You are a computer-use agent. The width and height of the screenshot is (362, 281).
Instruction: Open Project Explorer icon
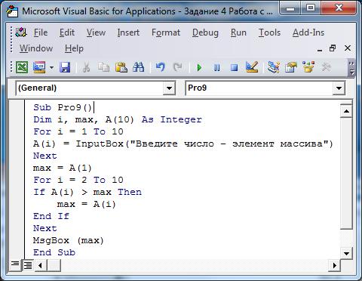(274, 67)
